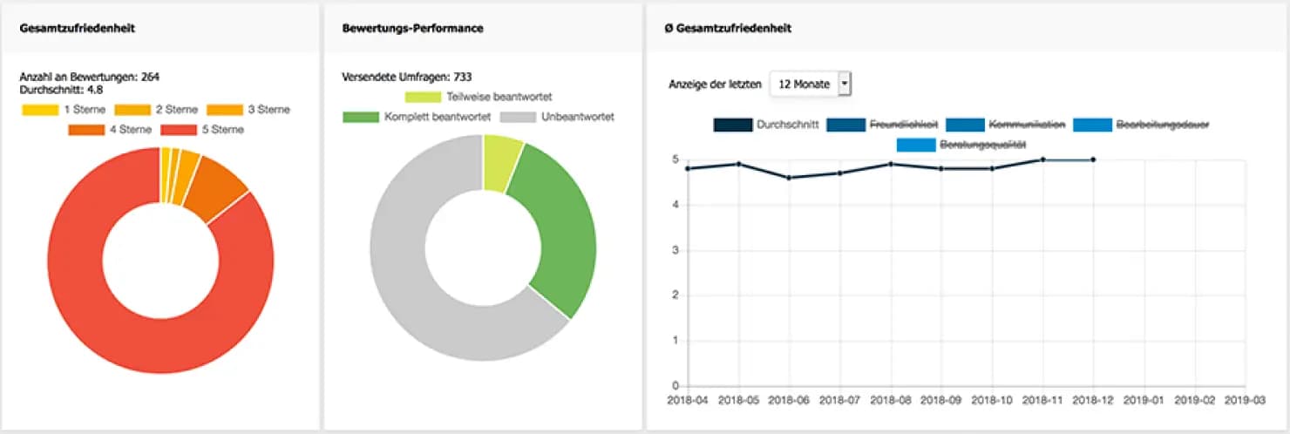This screenshot has width=1290, height=434.
Task: Show the Bearbeitungsdauer legend series
Action: click(1141, 125)
